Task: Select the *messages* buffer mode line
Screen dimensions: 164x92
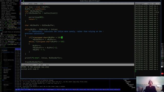Action: 148,4
